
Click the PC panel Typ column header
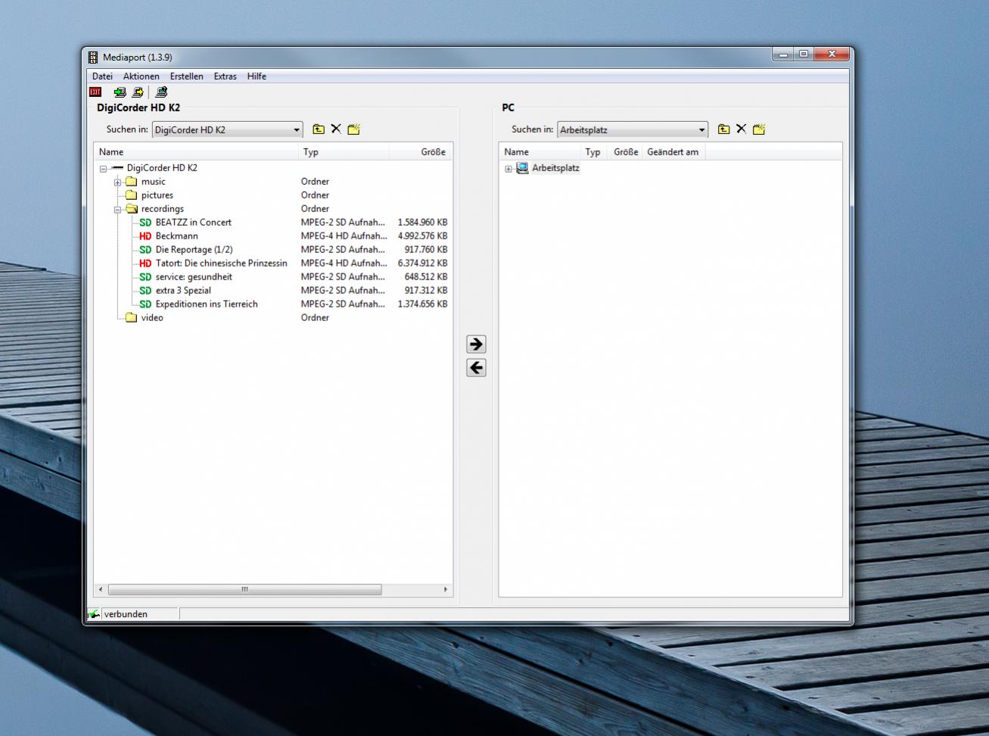pos(594,152)
